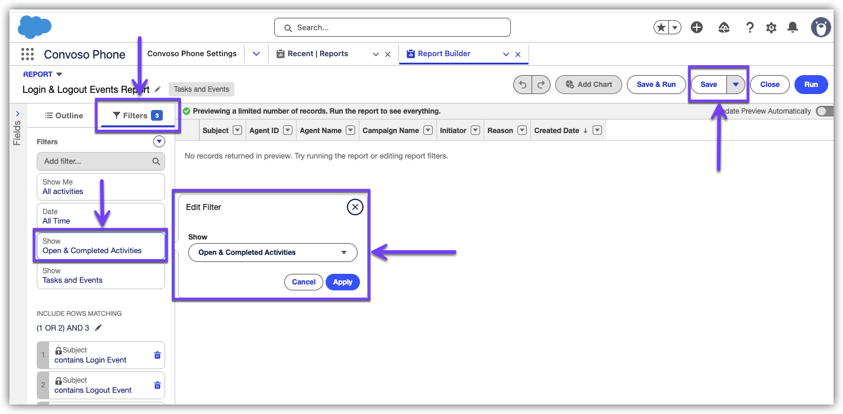The width and height of the screenshot is (843, 414).
Task: Click the App Launcher grid icon
Action: 27,54
